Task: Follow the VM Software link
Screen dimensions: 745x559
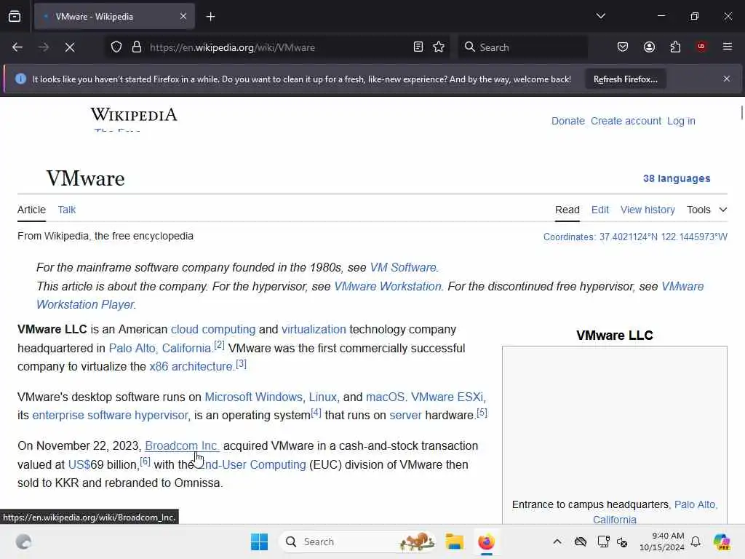Action: [x=403, y=267]
